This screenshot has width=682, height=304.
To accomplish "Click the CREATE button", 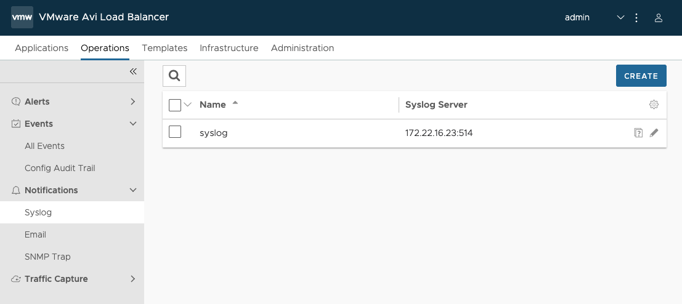I will click(641, 76).
